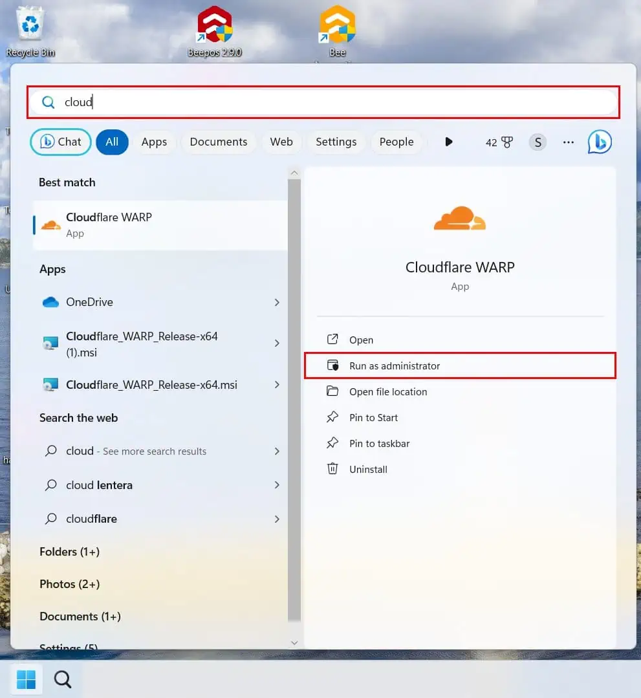Click the Open action icon

(332, 340)
